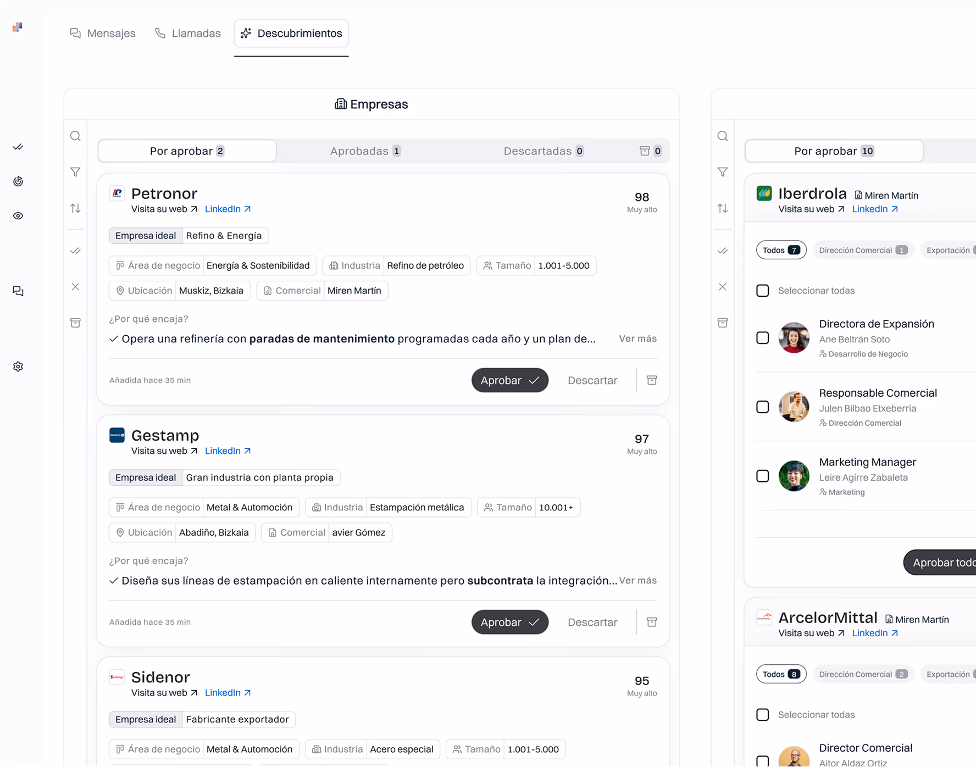976x767 pixels.
Task: Open search icon in the right contacts panel
Action: tap(723, 136)
